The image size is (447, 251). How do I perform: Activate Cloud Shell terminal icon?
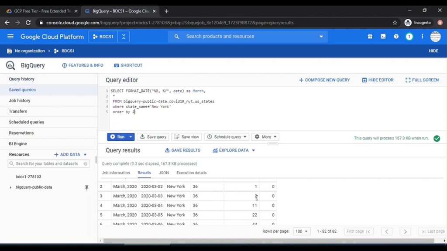click(x=383, y=37)
